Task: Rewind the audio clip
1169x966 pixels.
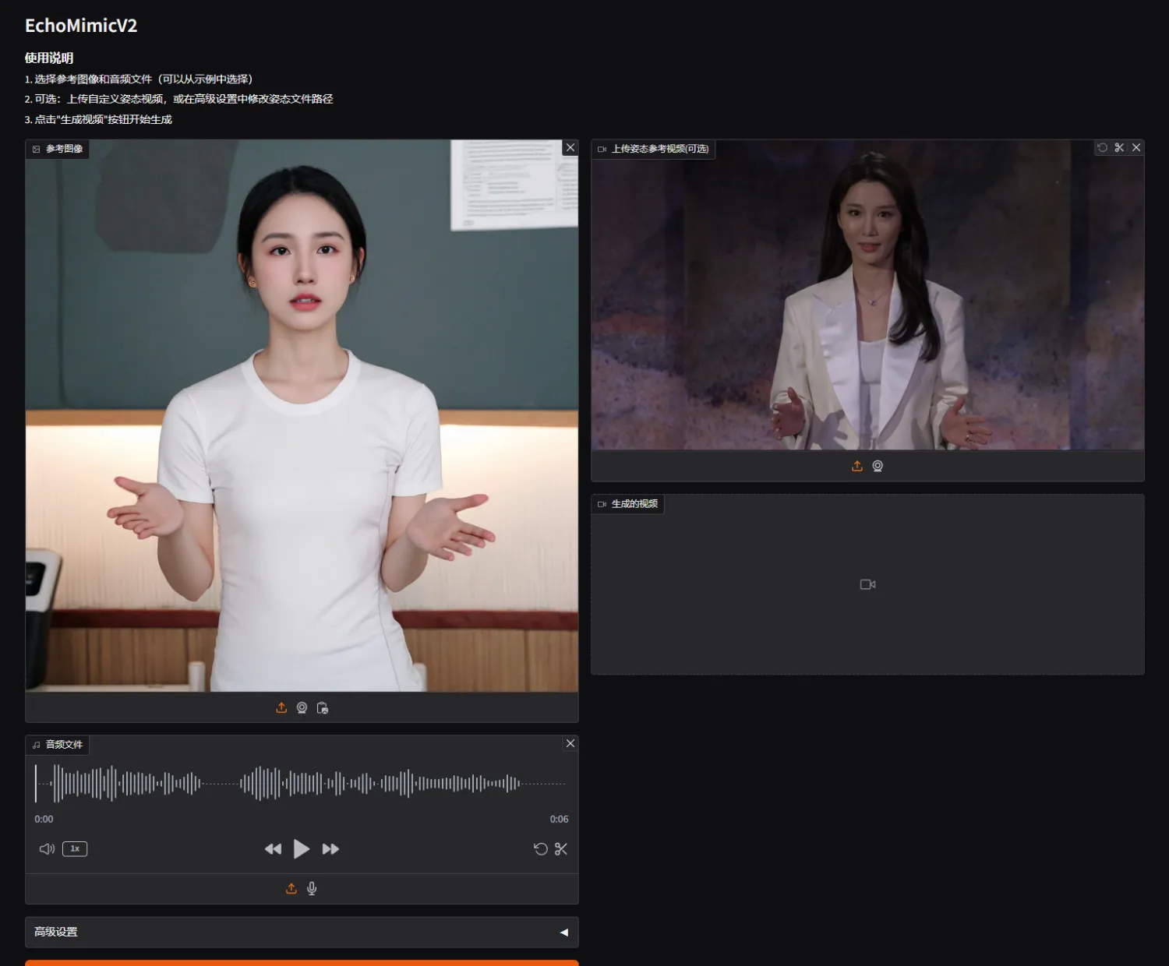Action: click(x=273, y=849)
